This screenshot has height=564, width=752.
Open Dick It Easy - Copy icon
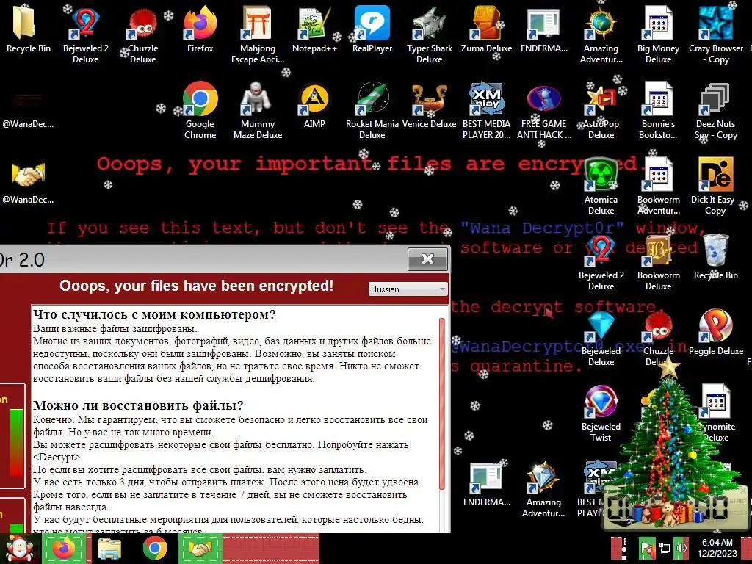[715, 186]
